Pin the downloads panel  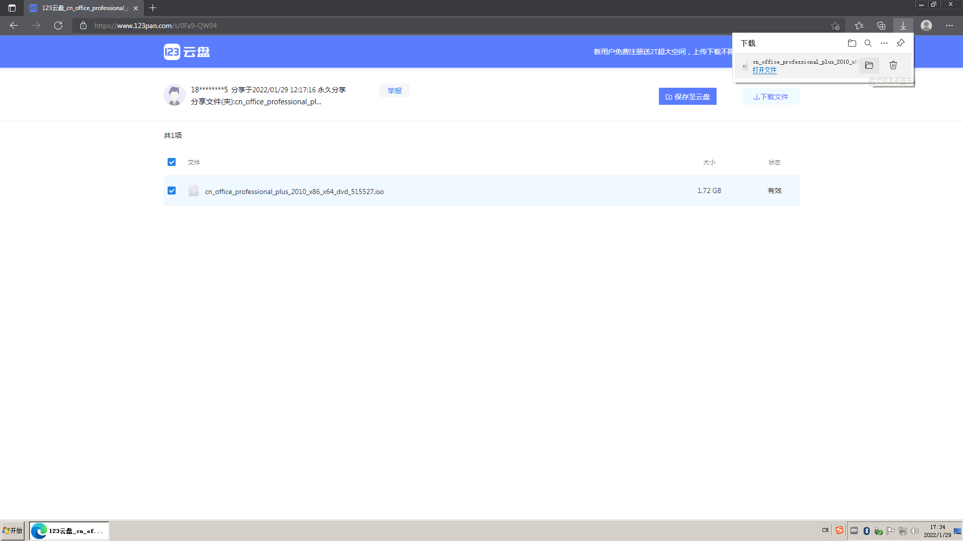pos(900,43)
